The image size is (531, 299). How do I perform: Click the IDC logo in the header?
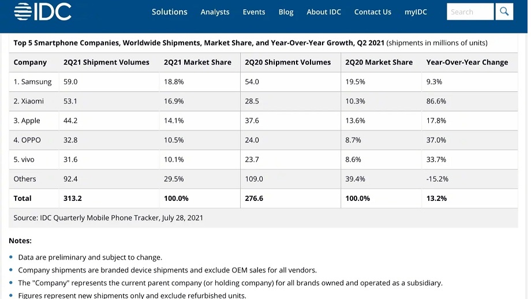(43, 12)
